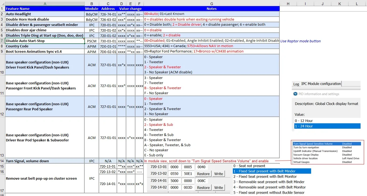The image size is (367, 196).
Task: Select 5 - Fixed seat present without Buckle Sensor
Action: pos(272,193)
